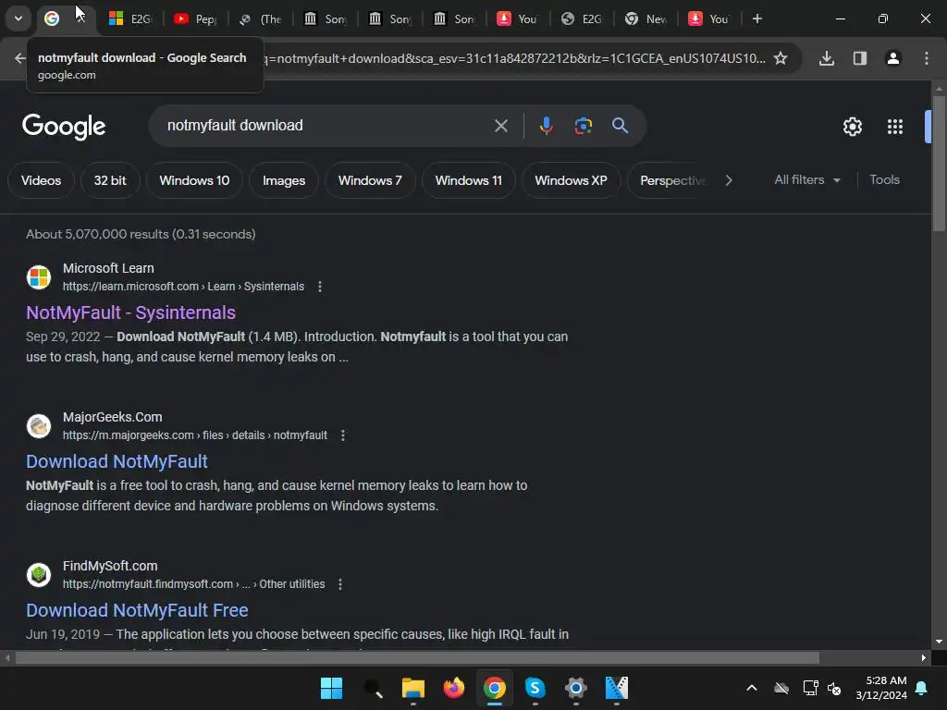Screen dimensions: 947x710
Task: Click the Microsoft Learn favicon
Action: pos(39,277)
